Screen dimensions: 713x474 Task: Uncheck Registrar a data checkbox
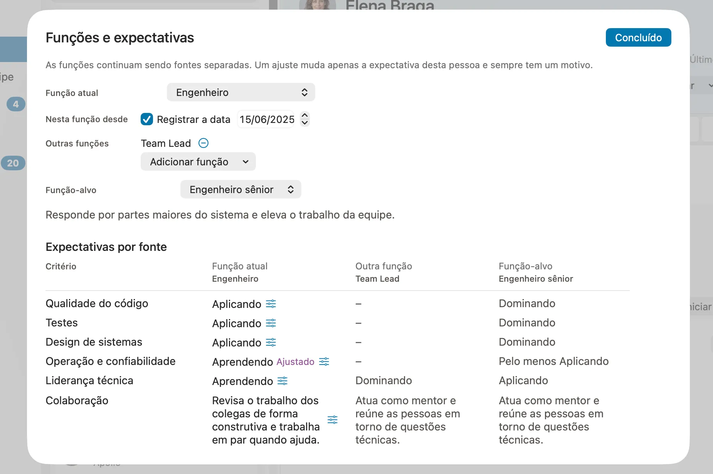147,119
